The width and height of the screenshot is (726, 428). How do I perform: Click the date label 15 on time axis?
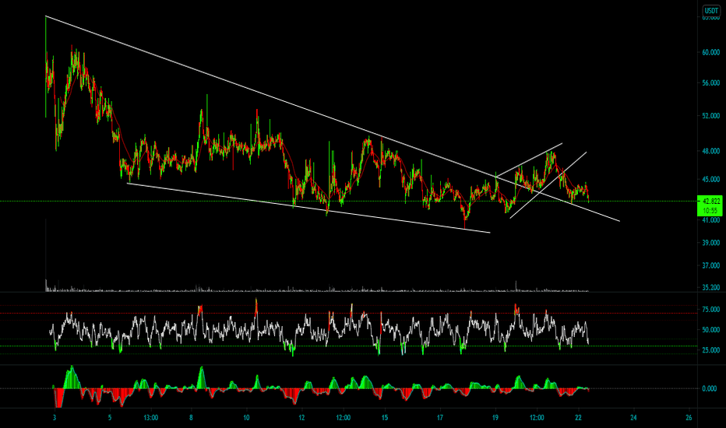pos(384,418)
